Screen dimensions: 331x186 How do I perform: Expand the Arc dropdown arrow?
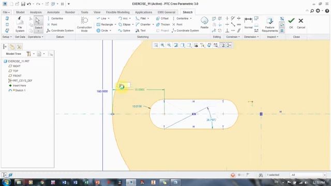click(130, 19)
